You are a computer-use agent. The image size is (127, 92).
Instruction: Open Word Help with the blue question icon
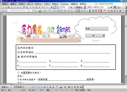pyautogui.click(x=71, y=7)
